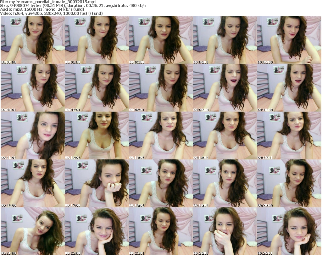Viewport: 322px width, 255px height.
Task: Click the thumbnail stamped 00:03:00
Action: [x=161, y=40]
